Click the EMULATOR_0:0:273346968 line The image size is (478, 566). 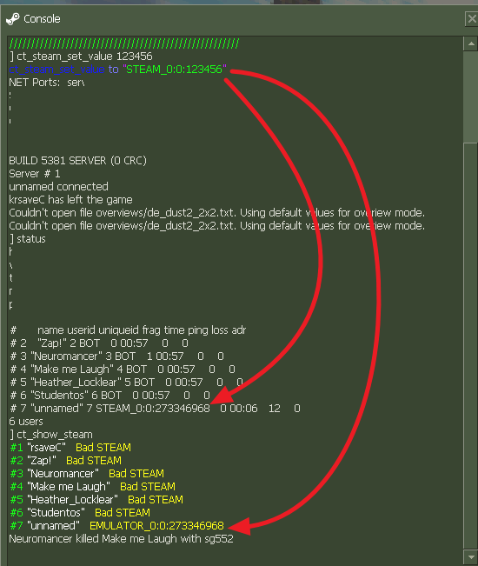(x=116, y=525)
